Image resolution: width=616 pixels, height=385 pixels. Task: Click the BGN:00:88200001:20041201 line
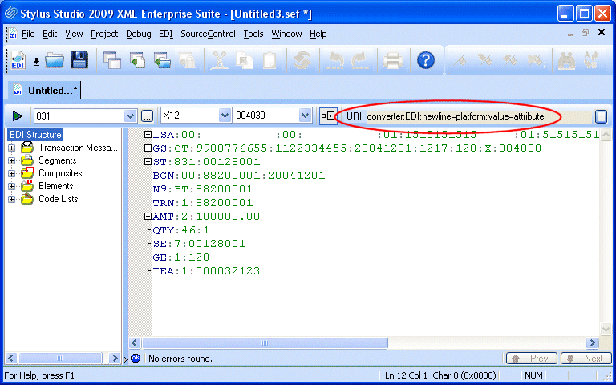[239, 176]
